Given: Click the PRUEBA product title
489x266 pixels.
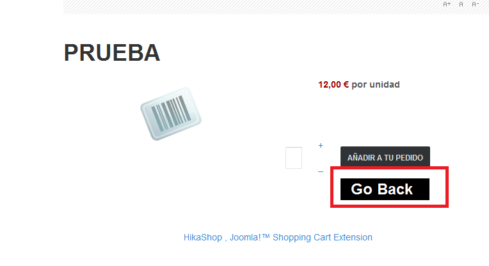Looking at the screenshot, I should (x=112, y=53).
